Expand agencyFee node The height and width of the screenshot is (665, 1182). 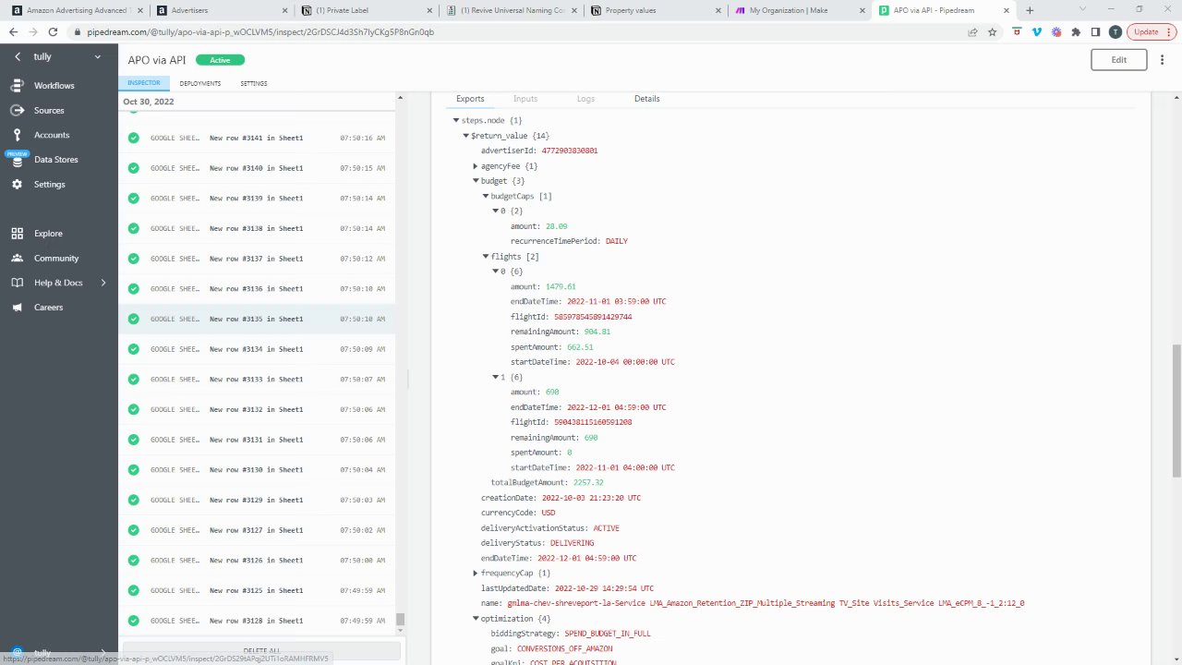pos(476,166)
